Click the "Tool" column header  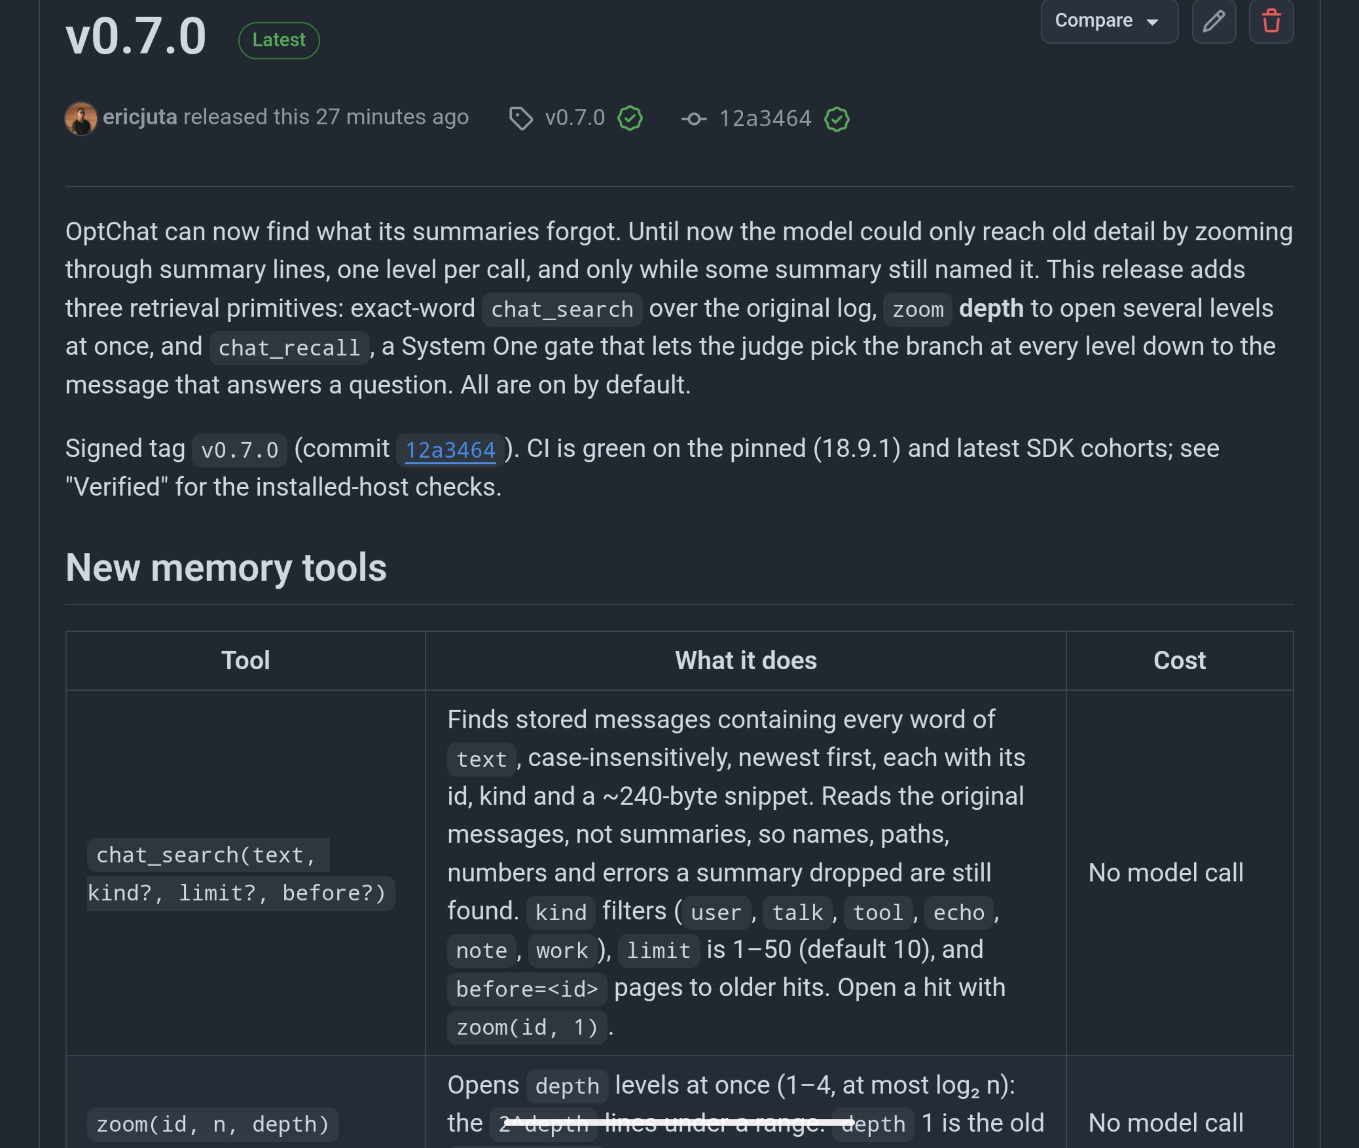coord(245,661)
